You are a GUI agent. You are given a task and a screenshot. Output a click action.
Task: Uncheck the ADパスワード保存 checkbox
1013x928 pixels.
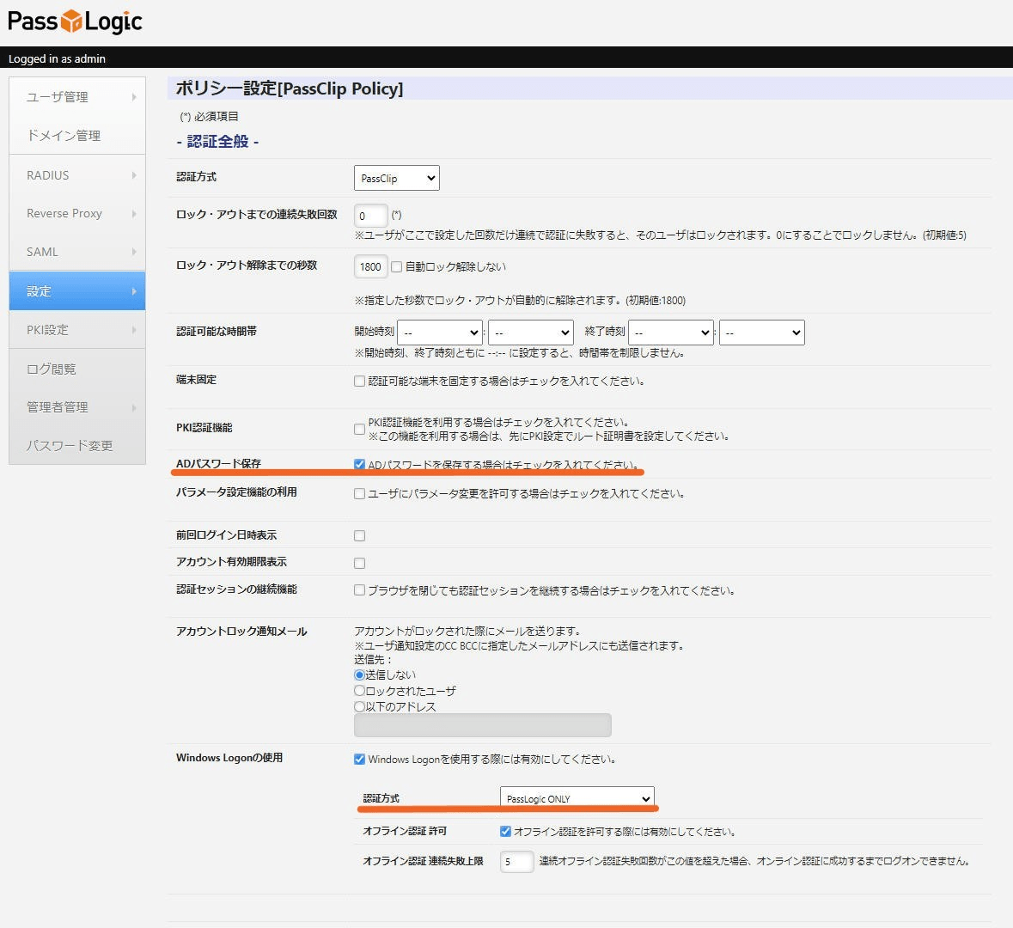(x=360, y=465)
